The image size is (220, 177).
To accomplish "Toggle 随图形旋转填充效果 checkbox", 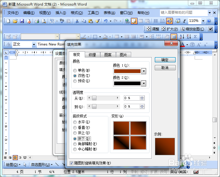I will [x=72, y=163].
